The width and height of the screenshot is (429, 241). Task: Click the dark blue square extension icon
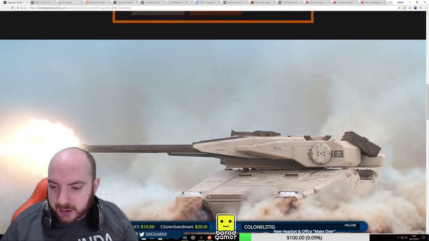415,8
